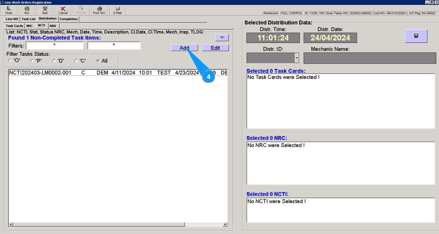
Task: Click the Stat toolbar icon
Action: (45, 10)
